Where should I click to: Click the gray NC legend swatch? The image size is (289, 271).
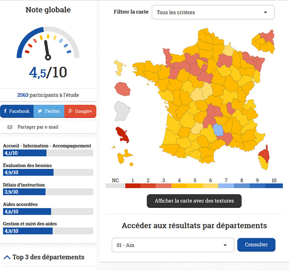click(x=115, y=186)
